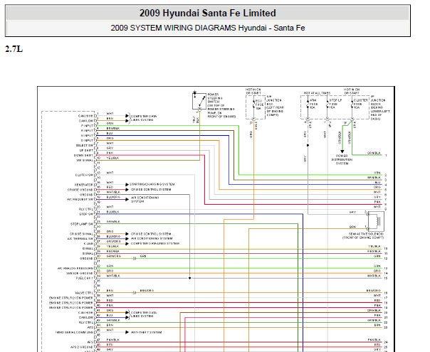
Task: Click the 'K LINE' pin label
Action: pyautogui.click(x=88, y=244)
